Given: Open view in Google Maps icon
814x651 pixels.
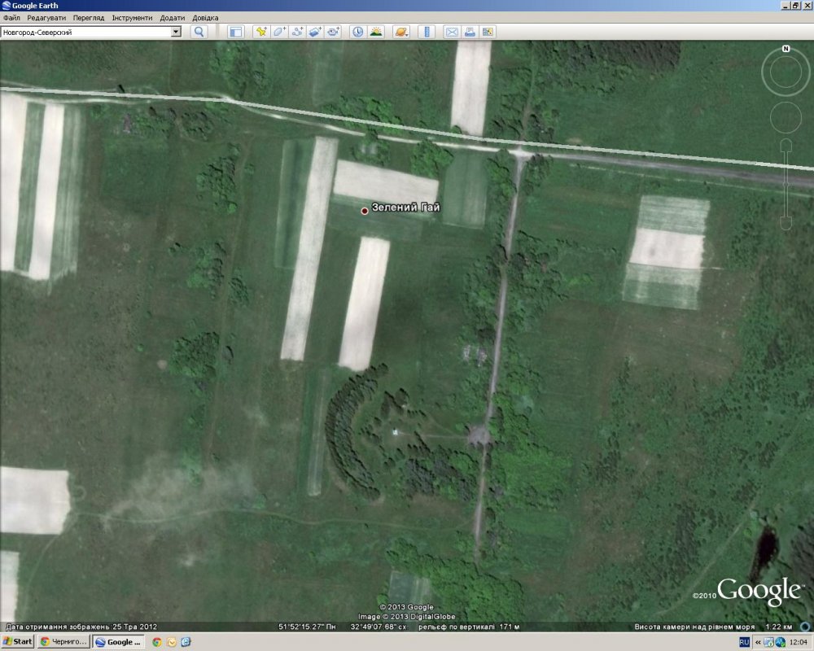Looking at the screenshot, I should click(488, 32).
